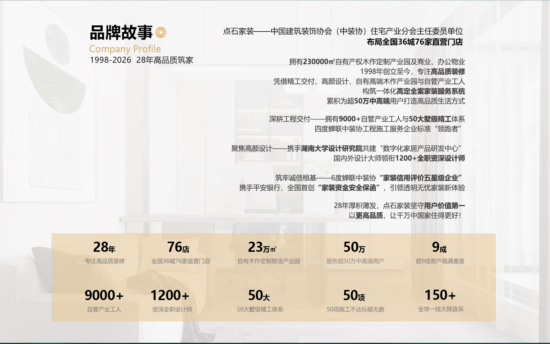Click the line 28年厚积薄发，点石家装坚守用户价值第一

coord(399,206)
